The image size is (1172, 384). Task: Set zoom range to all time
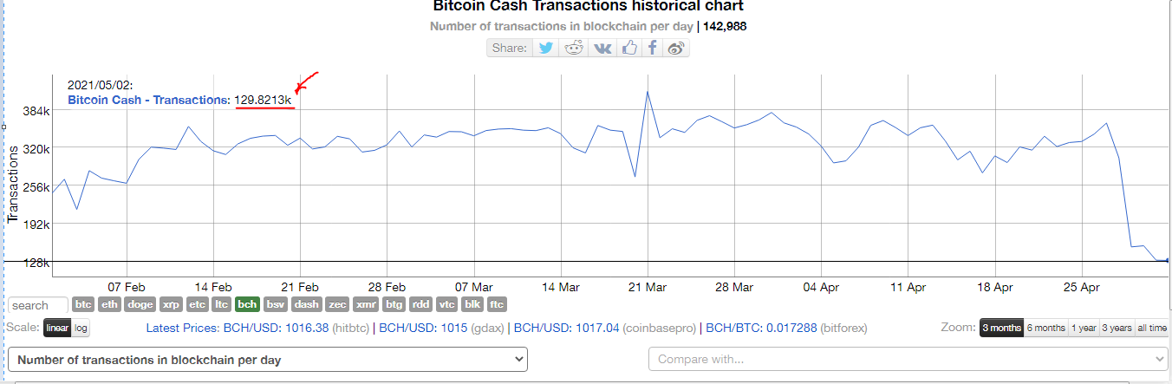[1152, 328]
